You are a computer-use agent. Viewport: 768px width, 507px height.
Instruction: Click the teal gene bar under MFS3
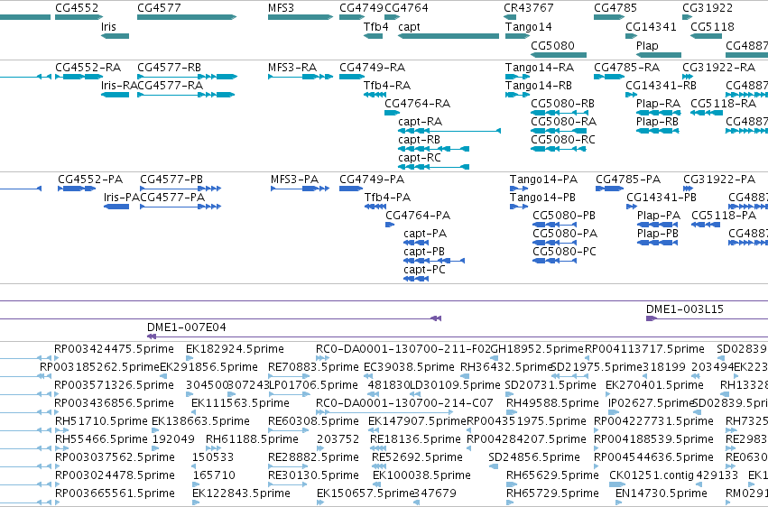pyautogui.click(x=301, y=17)
